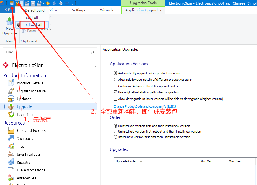Click the Build options icon with lightbulb
Viewport: 257px width, 185px height.
[39, 3]
